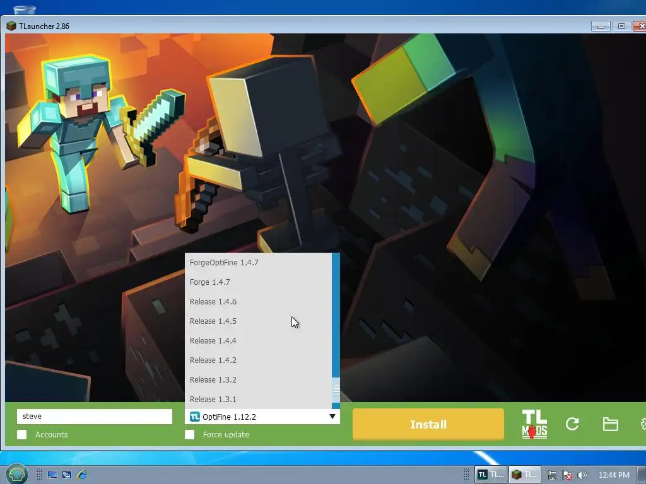This screenshot has width=646, height=484.
Task: Select Release 1.3.2 version
Action: click(x=258, y=380)
